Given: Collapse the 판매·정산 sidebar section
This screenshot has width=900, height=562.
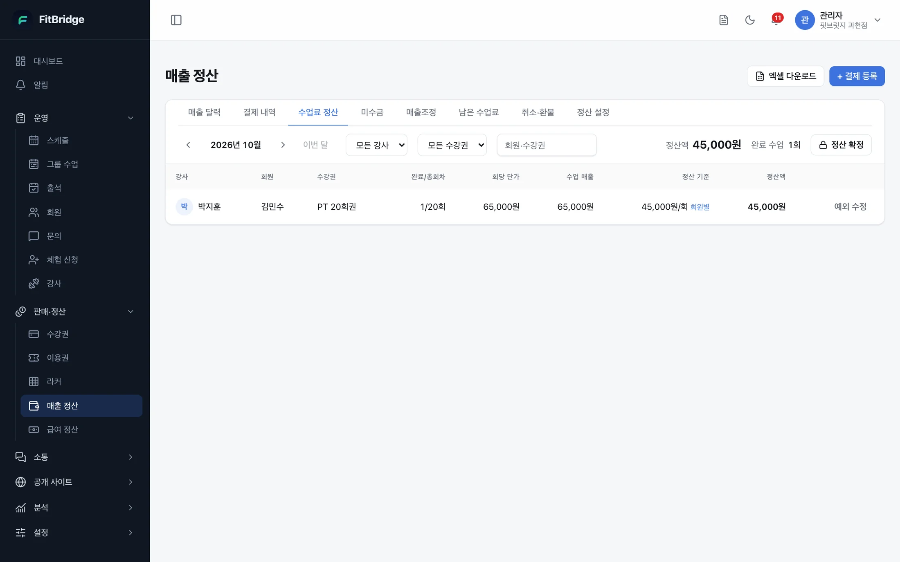Looking at the screenshot, I should [75, 311].
